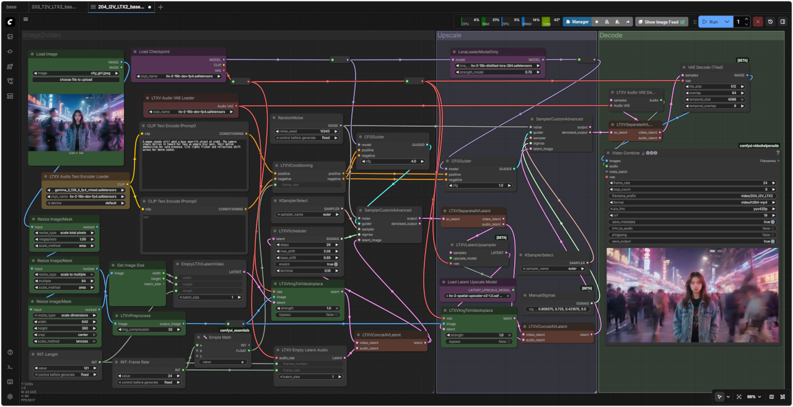Switch to the 203_T2V_LTX2 workflow tab
The image size is (793, 407).
pos(53,7)
